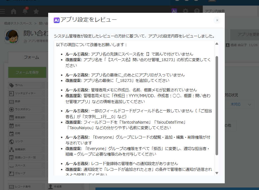Open the home page icon
Image resolution: width=259 pixels, height=190 pixels.
tap(14, 11)
